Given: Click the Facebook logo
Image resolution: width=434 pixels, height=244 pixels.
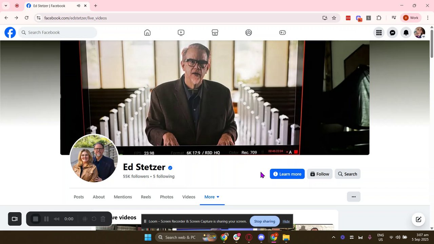Looking at the screenshot, I should (x=10, y=33).
